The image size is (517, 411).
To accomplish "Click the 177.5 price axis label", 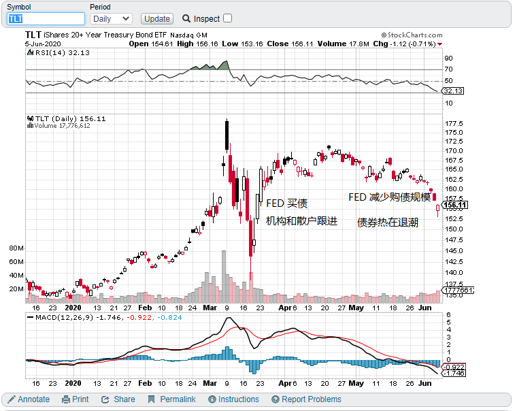I will [x=454, y=123].
